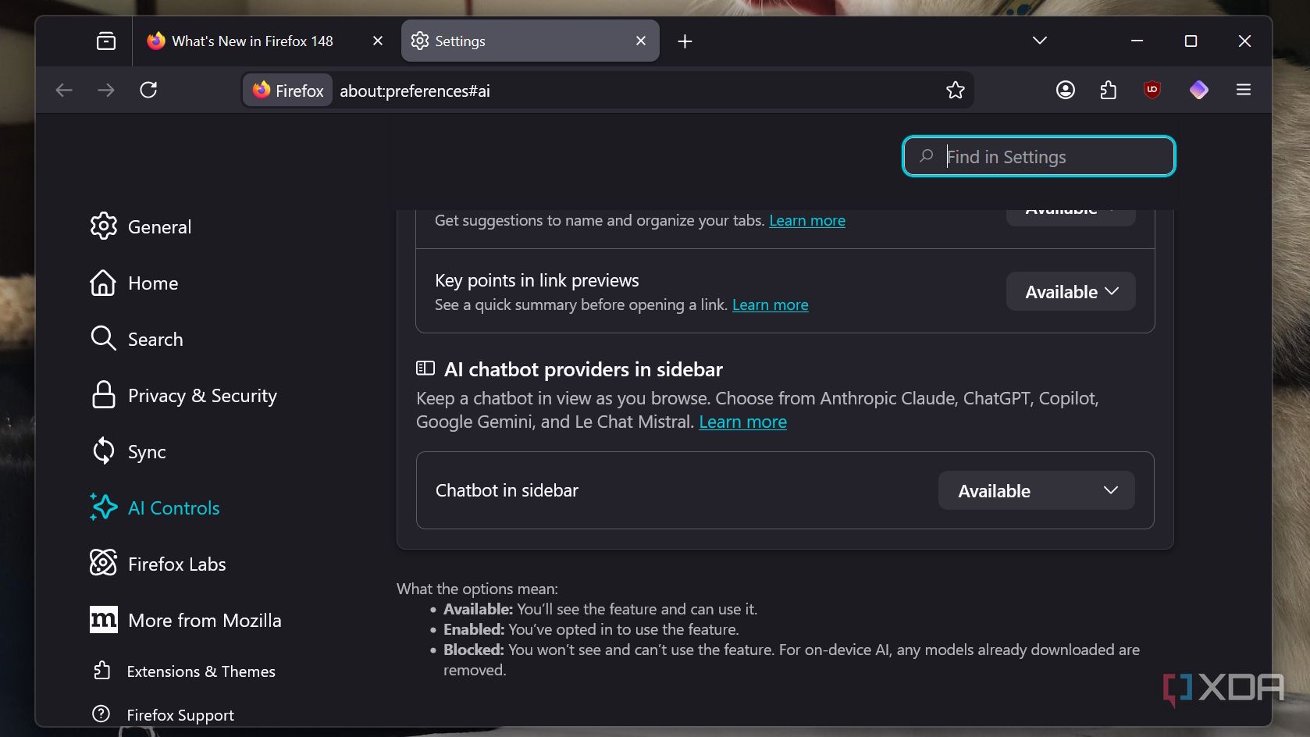Click the Key points in link previews label
The width and height of the screenshot is (1310, 737).
(x=537, y=280)
